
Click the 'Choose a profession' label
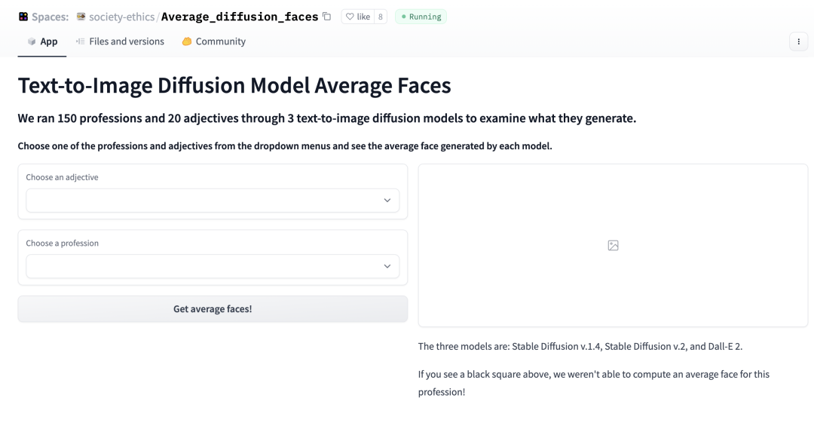63,243
